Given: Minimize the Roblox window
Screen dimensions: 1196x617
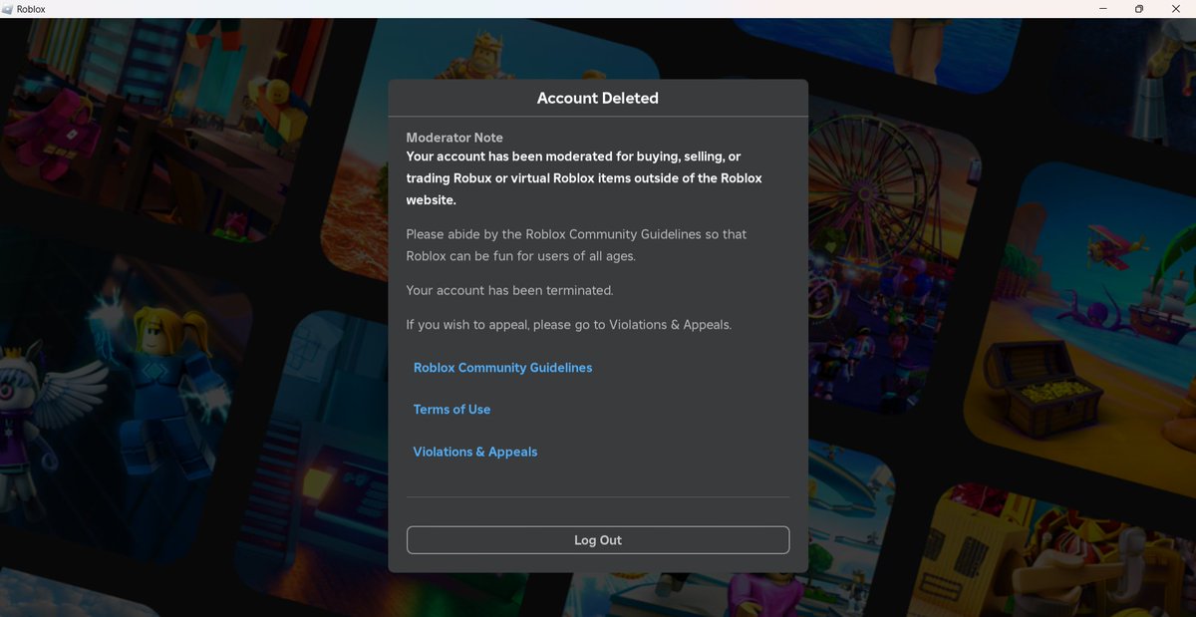Looking at the screenshot, I should (x=1103, y=9).
